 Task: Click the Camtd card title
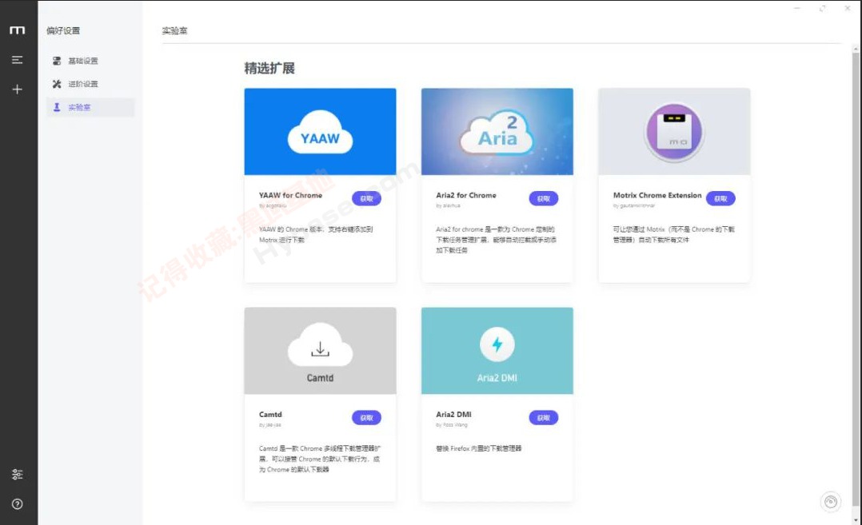270,415
